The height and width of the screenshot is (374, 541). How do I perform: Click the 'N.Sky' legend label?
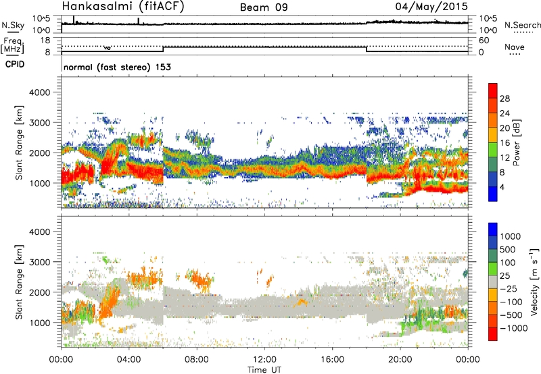pyautogui.click(x=13, y=26)
